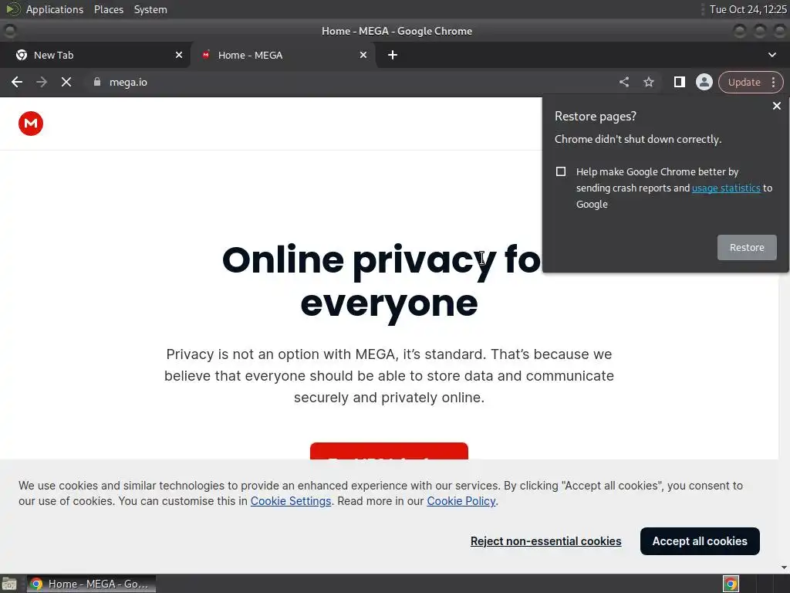Dismiss the Restore pages popup
790x593 pixels.
coord(776,106)
